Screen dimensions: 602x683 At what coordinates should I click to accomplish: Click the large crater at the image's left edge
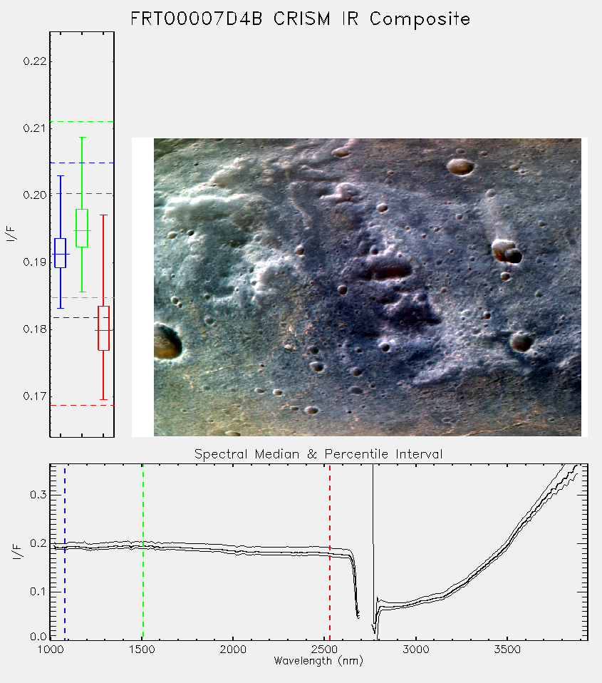point(166,341)
